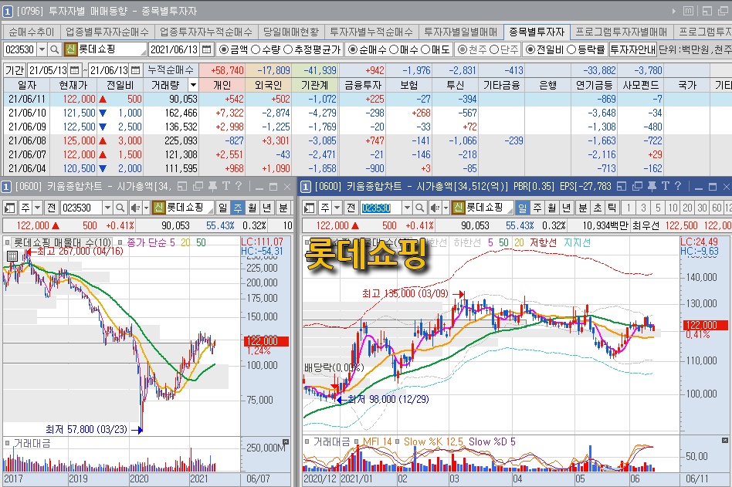Open calendar for start date 21/05/13
Image resolution: width=732 pixels, height=487 pixels.
tap(75, 70)
